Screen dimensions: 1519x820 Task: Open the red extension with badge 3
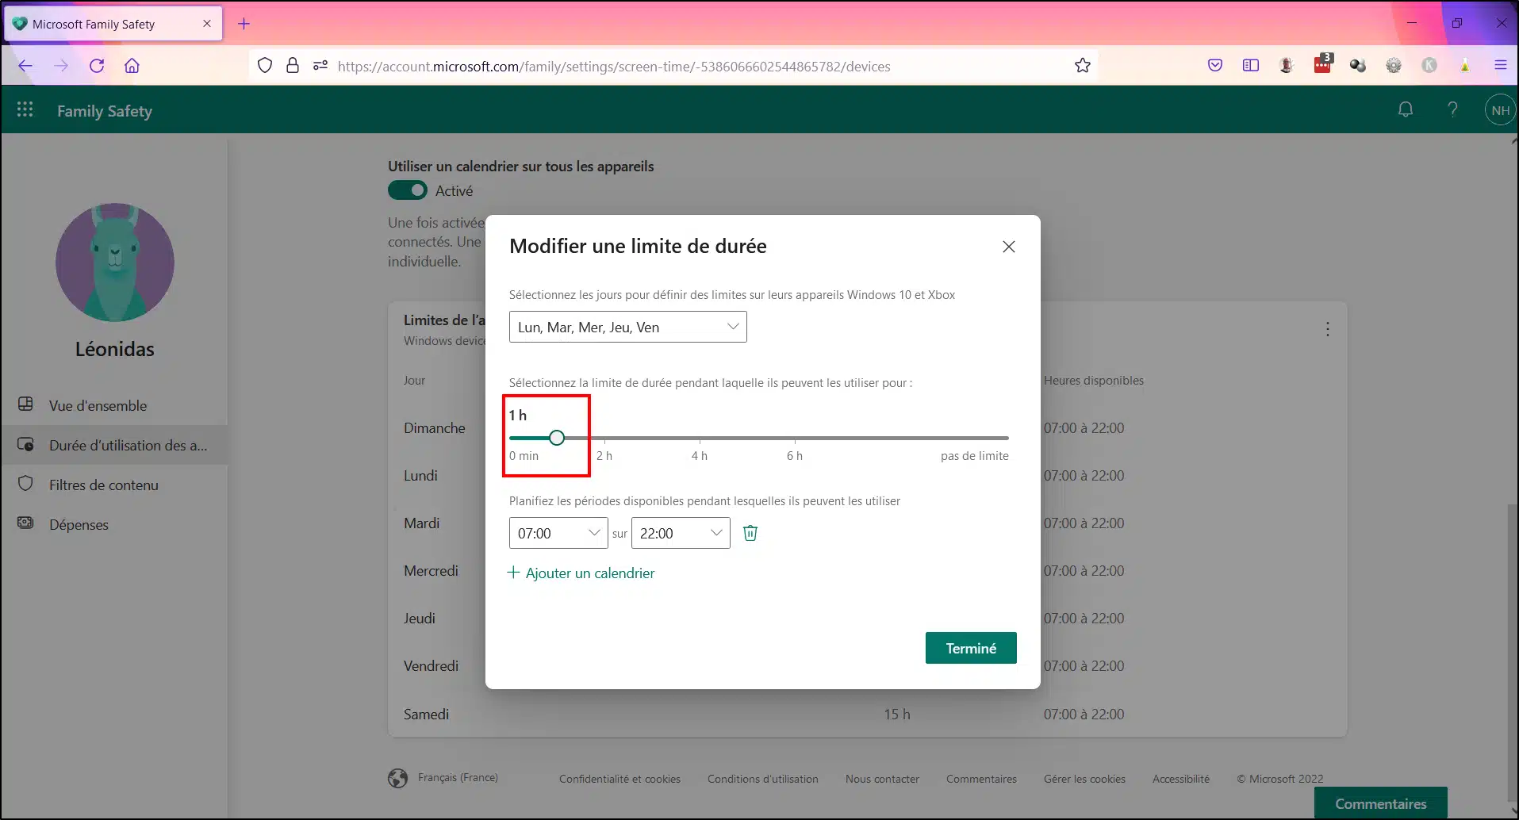[x=1323, y=64]
